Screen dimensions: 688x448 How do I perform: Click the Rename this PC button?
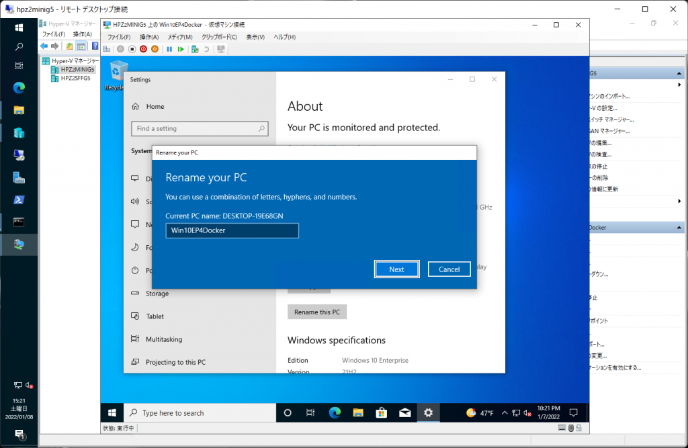tap(317, 312)
